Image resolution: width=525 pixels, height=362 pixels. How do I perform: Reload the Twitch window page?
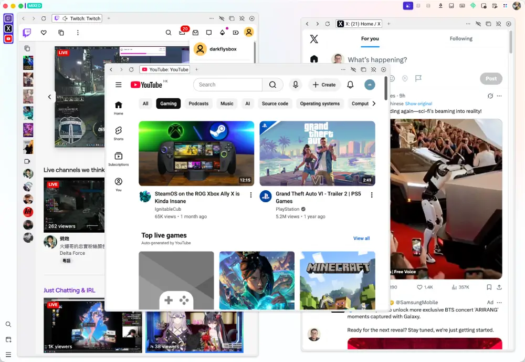pyautogui.click(x=44, y=18)
